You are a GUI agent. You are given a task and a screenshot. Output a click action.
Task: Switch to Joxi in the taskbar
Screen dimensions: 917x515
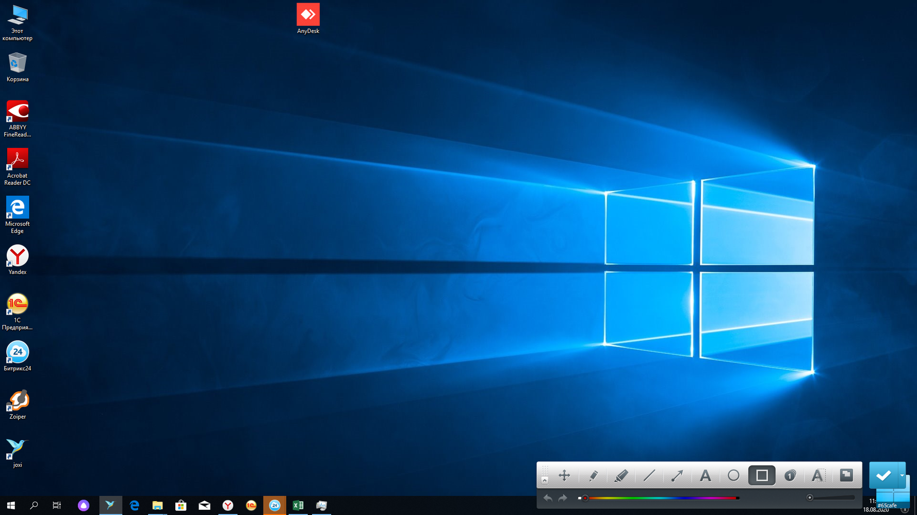coord(110,505)
